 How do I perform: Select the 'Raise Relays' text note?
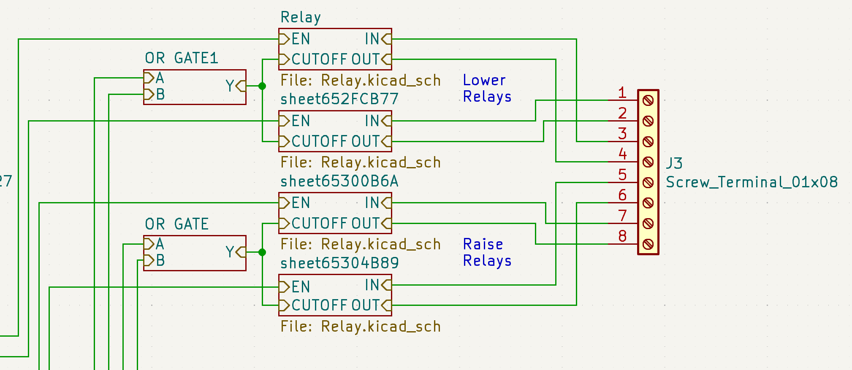tap(487, 252)
